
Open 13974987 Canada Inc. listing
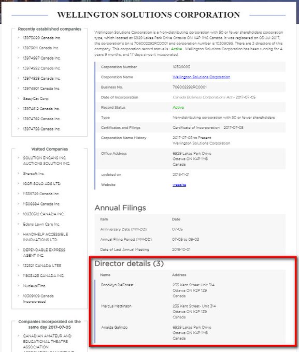click(41, 58)
